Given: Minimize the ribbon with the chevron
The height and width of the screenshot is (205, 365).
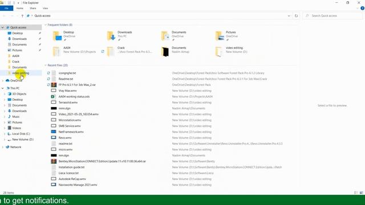Looking at the screenshot, I should coord(358,9).
